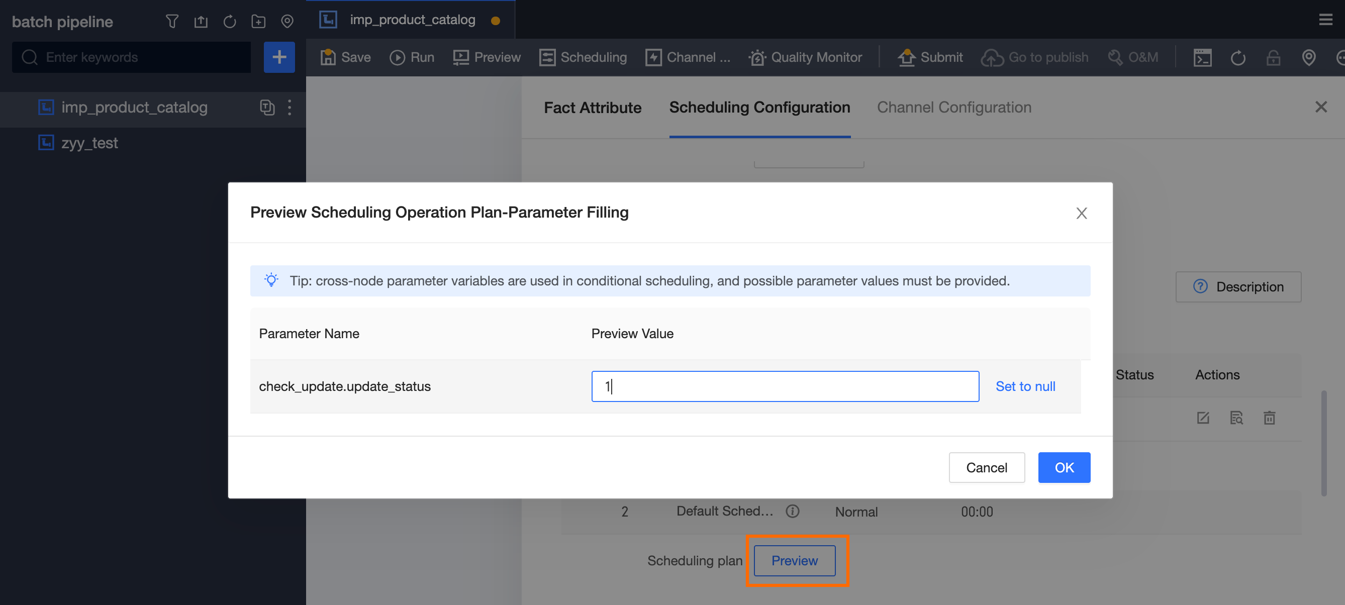Viewport: 1345px width, 605px height.
Task: Click the copy icon next to imp_product_catalog
Action: click(x=267, y=108)
